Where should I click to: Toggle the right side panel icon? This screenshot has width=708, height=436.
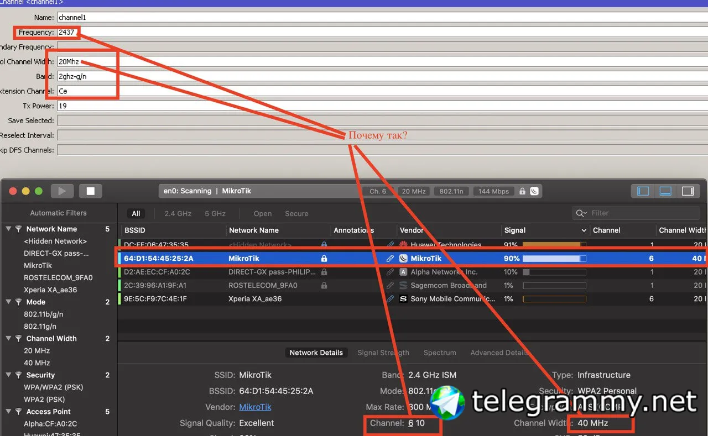[x=688, y=191]
